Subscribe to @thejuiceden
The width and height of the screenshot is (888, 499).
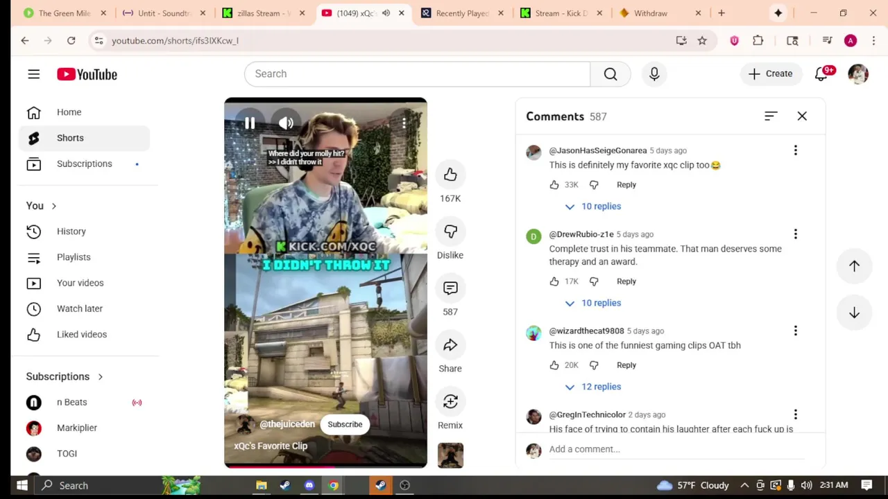tap(345, 424)
